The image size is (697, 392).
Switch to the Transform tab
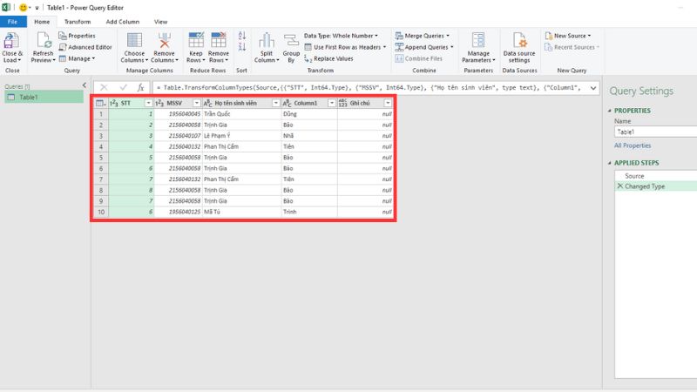tap(78, 21)
